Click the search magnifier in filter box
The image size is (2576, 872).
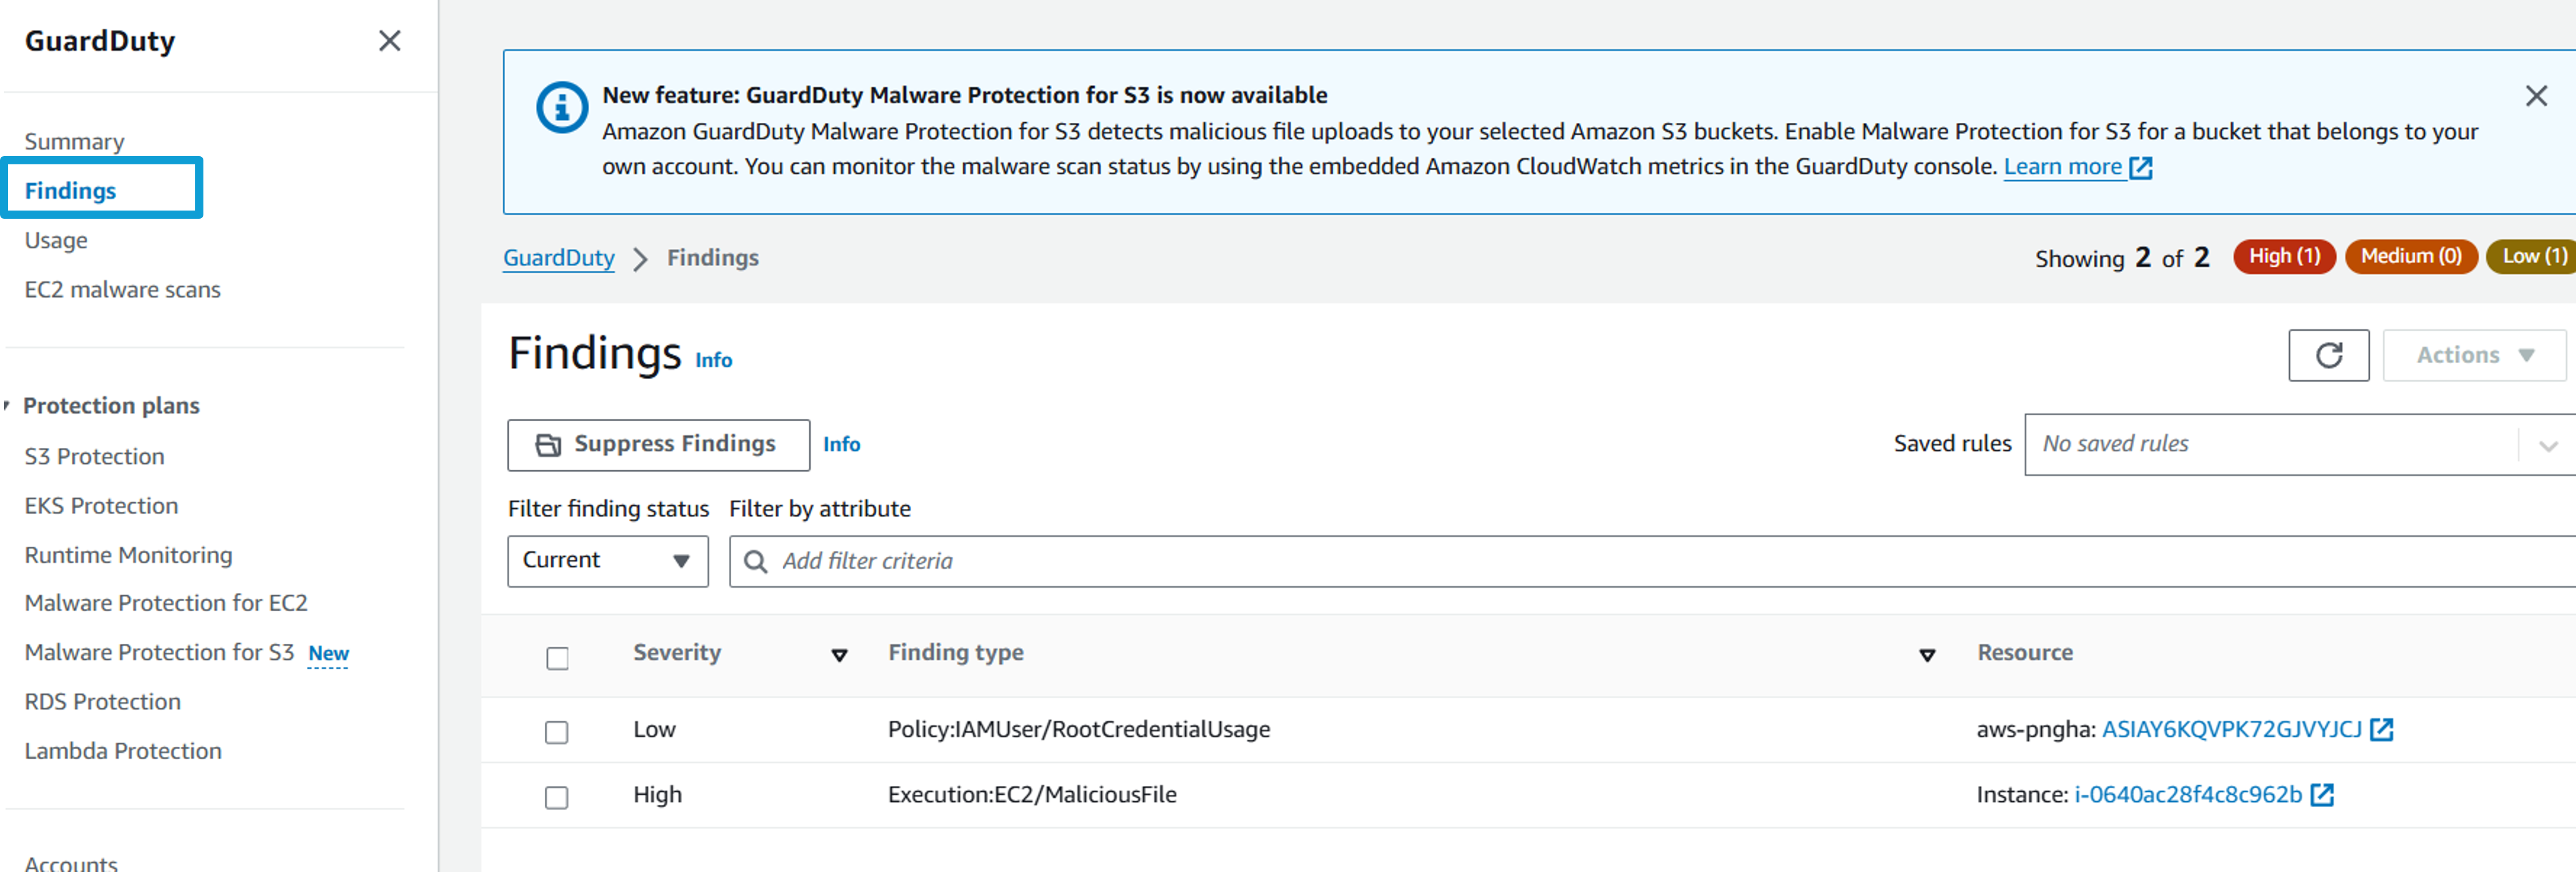756,562
